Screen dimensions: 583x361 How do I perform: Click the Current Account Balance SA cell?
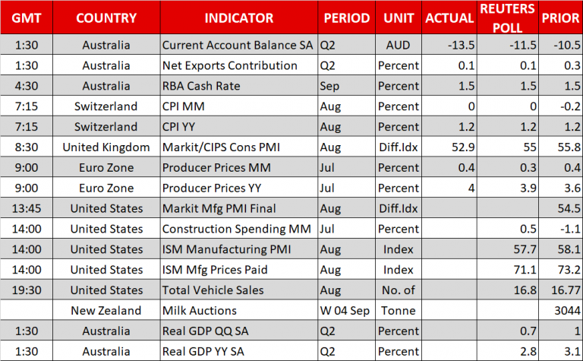pyautogui.click(x=238, y=45)
